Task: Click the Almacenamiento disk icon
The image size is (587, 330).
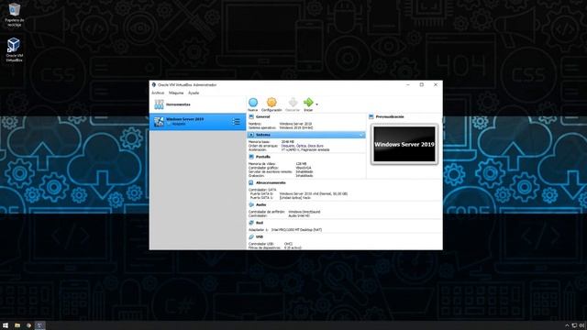Action: pos(251,182)
